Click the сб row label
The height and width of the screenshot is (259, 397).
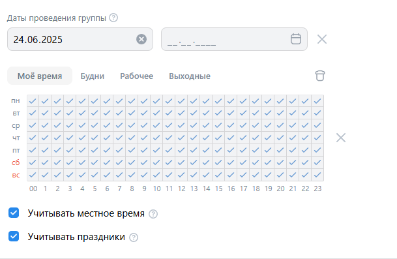click(16, 162)
